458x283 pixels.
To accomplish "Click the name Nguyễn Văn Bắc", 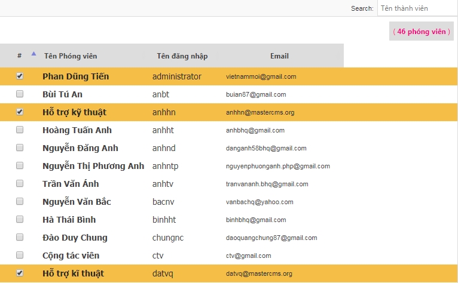I will tap(77, 202).
